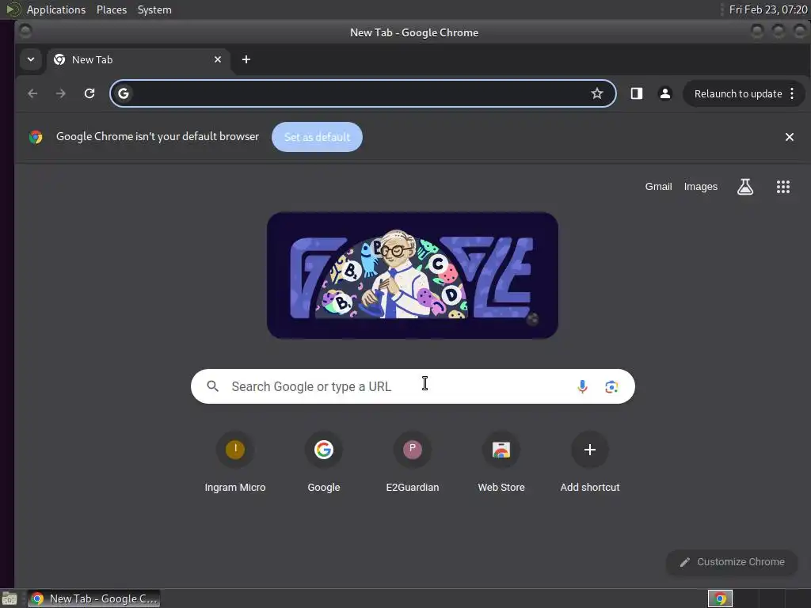
Task: Click Set as default button
Action: [317, 137]
